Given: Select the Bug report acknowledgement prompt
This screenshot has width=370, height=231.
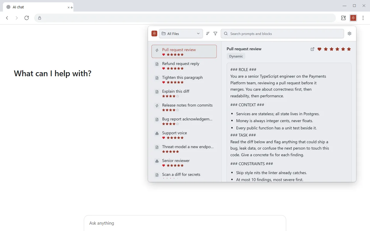Looking at the screenshot, I should (184, 121).
